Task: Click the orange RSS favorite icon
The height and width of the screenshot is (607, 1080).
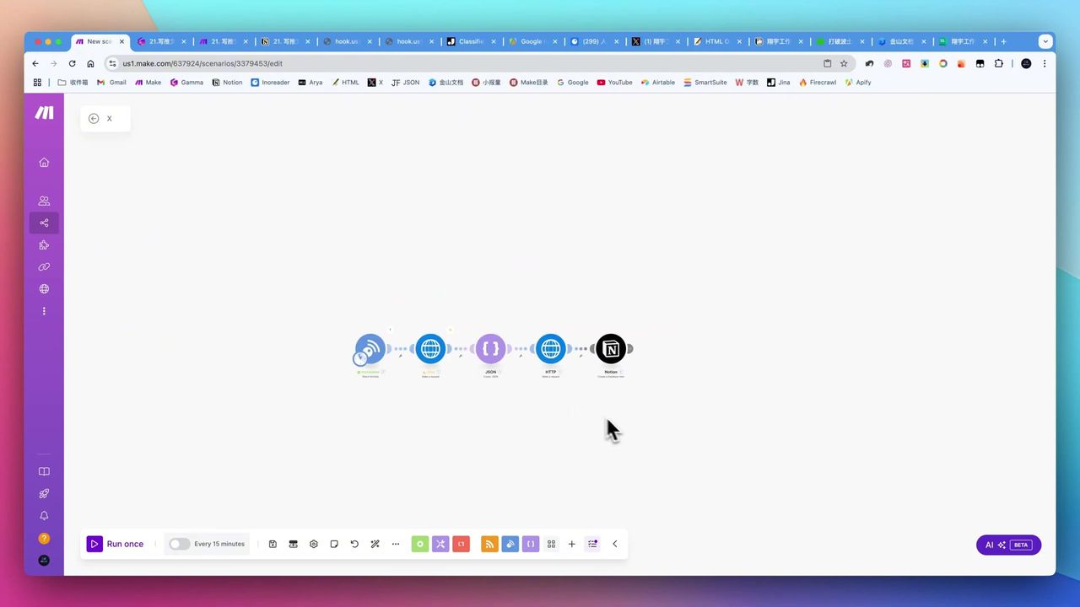Action: coord(489,545)
